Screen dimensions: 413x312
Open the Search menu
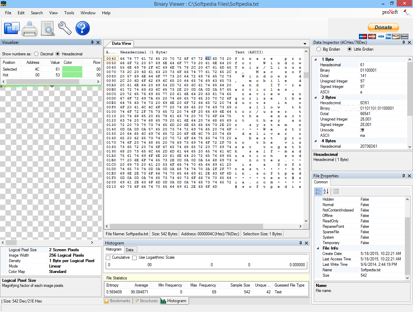[37, 13]
